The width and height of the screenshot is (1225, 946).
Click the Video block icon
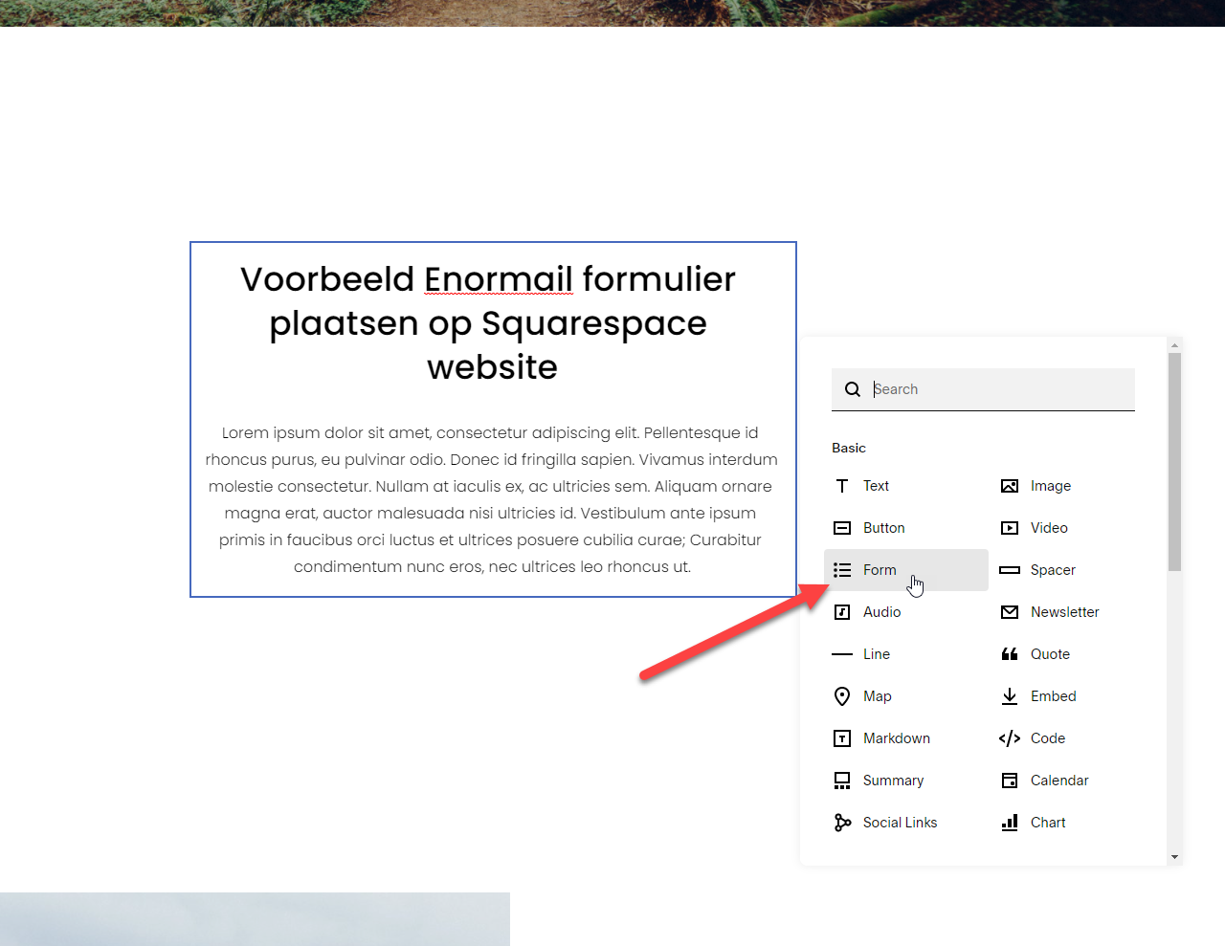tap(1010, 528)
